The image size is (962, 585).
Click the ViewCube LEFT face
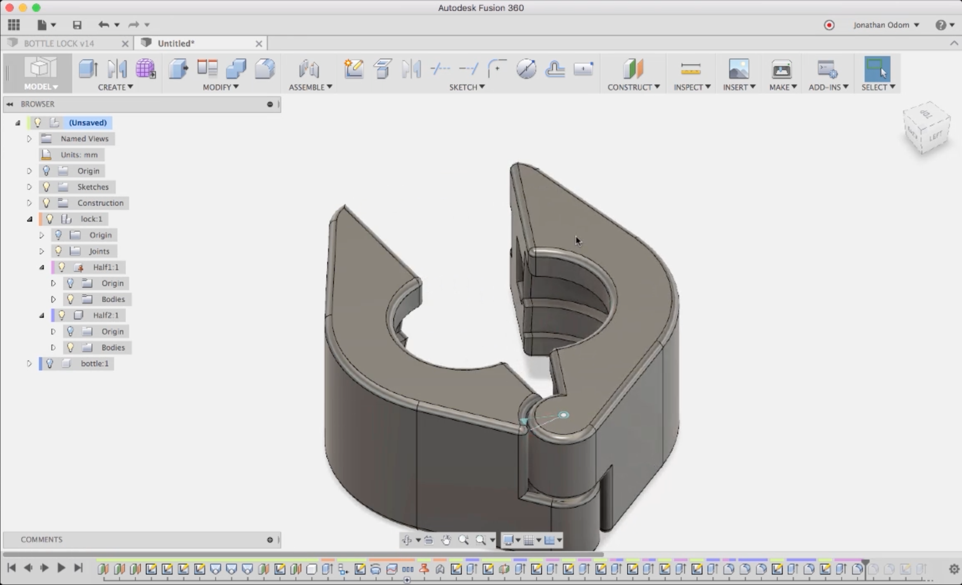tap(936, 136)
